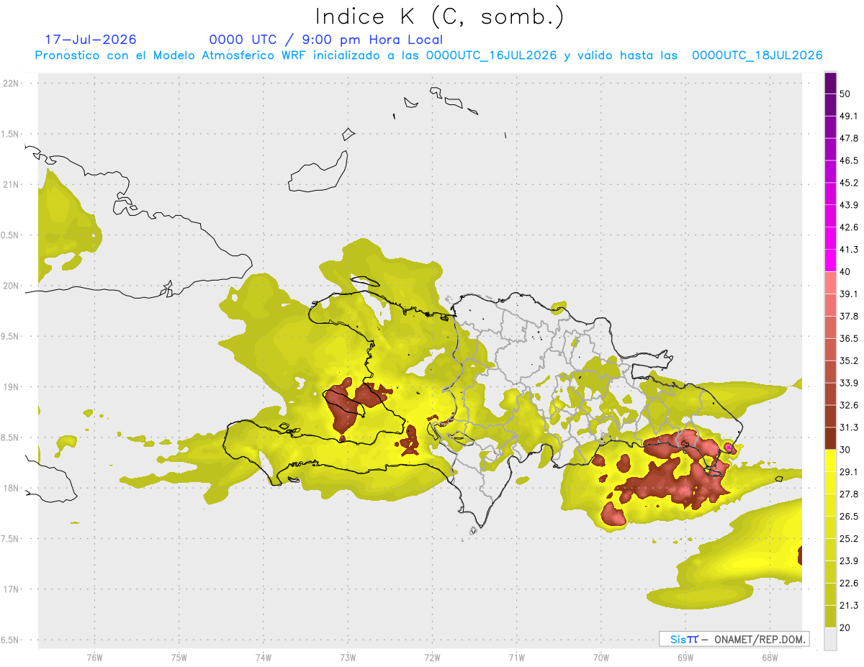The width and height of the screenshot is (864, 667).
Task: Click the color bar value "26.5"
Action: (848, 517)
